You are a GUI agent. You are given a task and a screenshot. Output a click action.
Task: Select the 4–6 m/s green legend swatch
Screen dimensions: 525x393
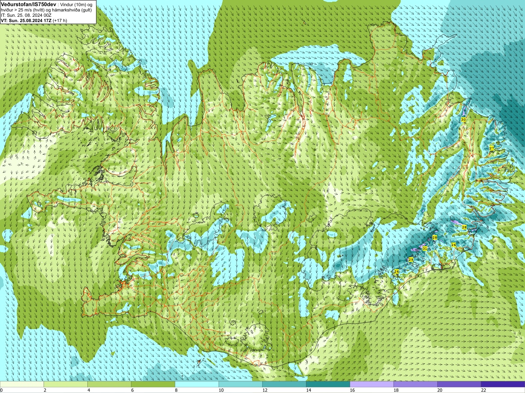109,384
